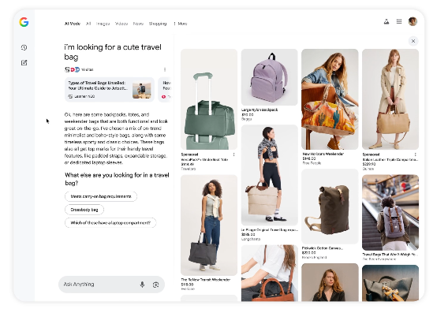
Task: Open the search history clock icon
Action: point(24,47)
